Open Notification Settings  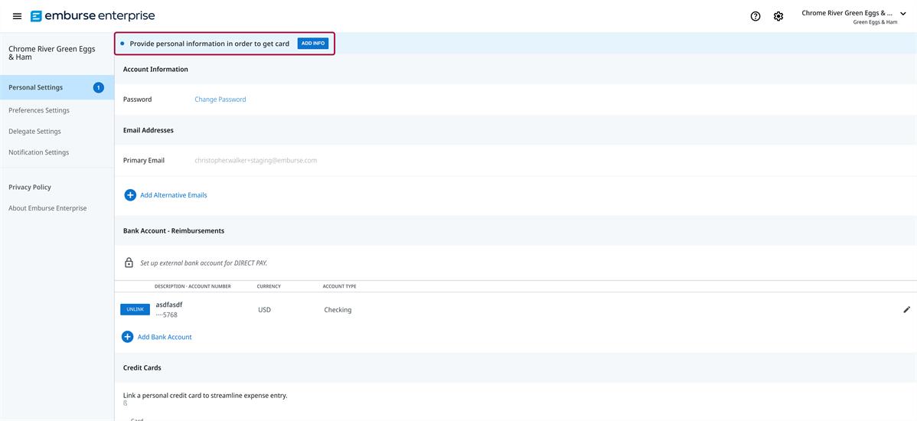(39, 152)
